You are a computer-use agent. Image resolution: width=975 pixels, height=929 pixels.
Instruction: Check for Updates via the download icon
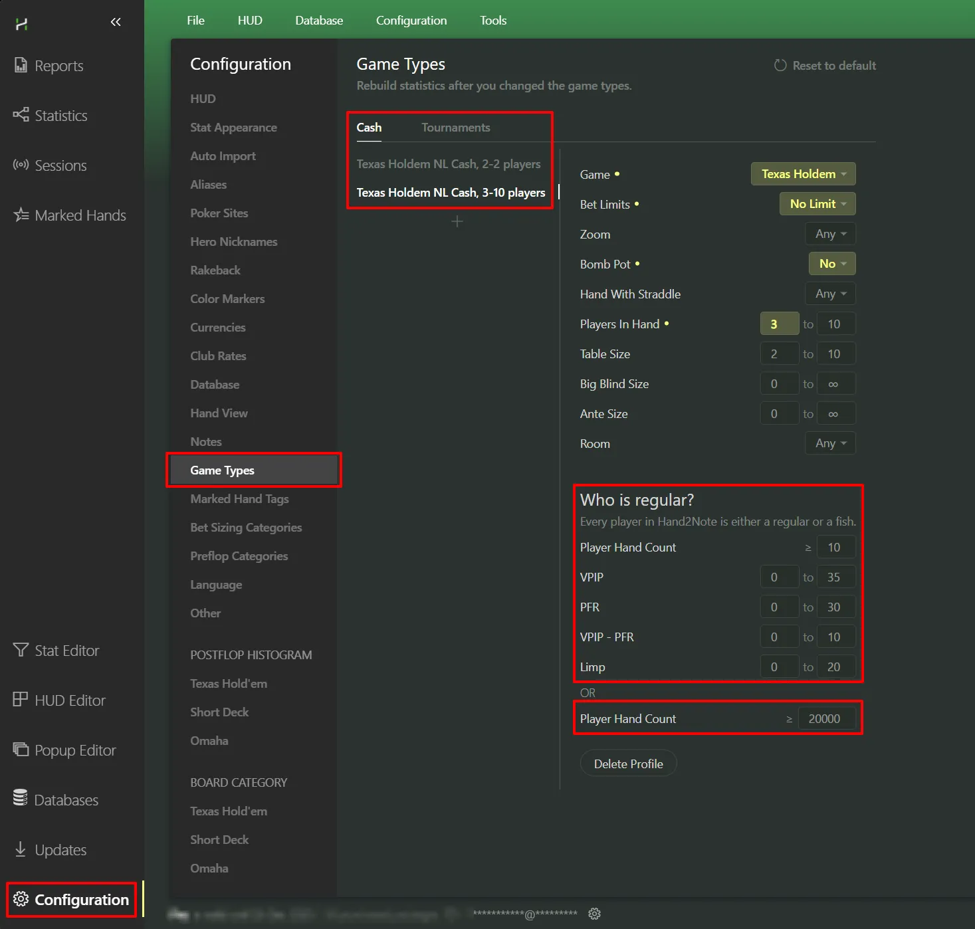coord(21,849)
